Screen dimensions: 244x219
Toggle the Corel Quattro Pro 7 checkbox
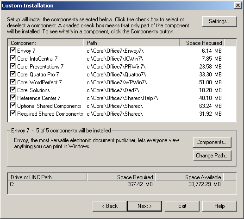13,74
